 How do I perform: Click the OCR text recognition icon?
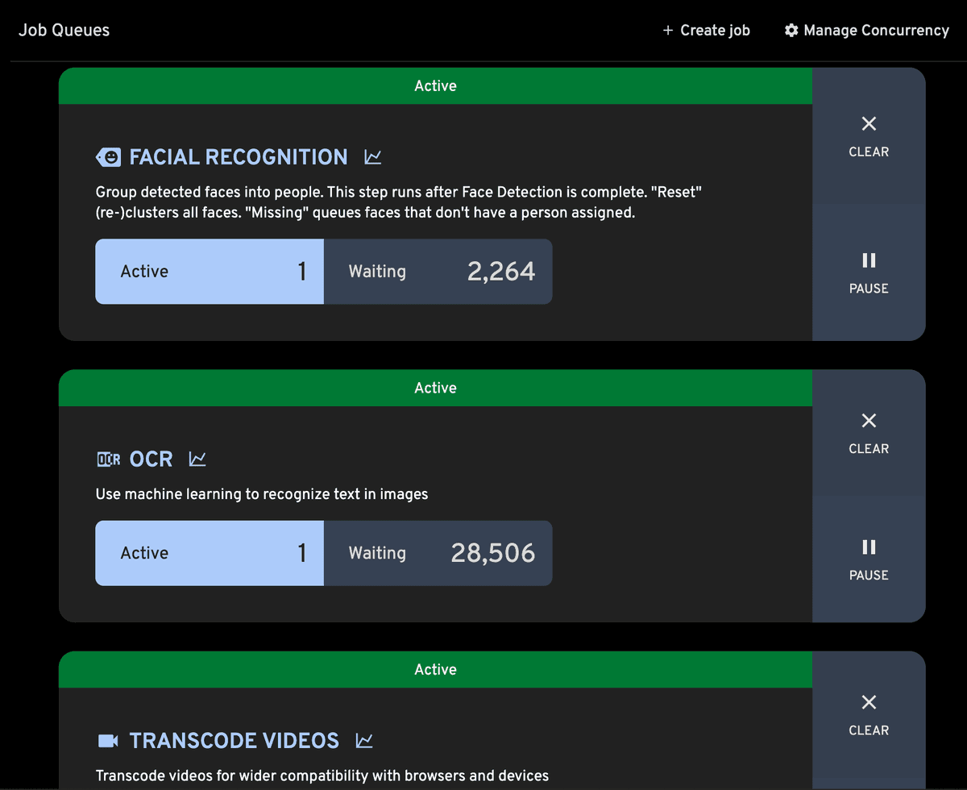[108, 459]
